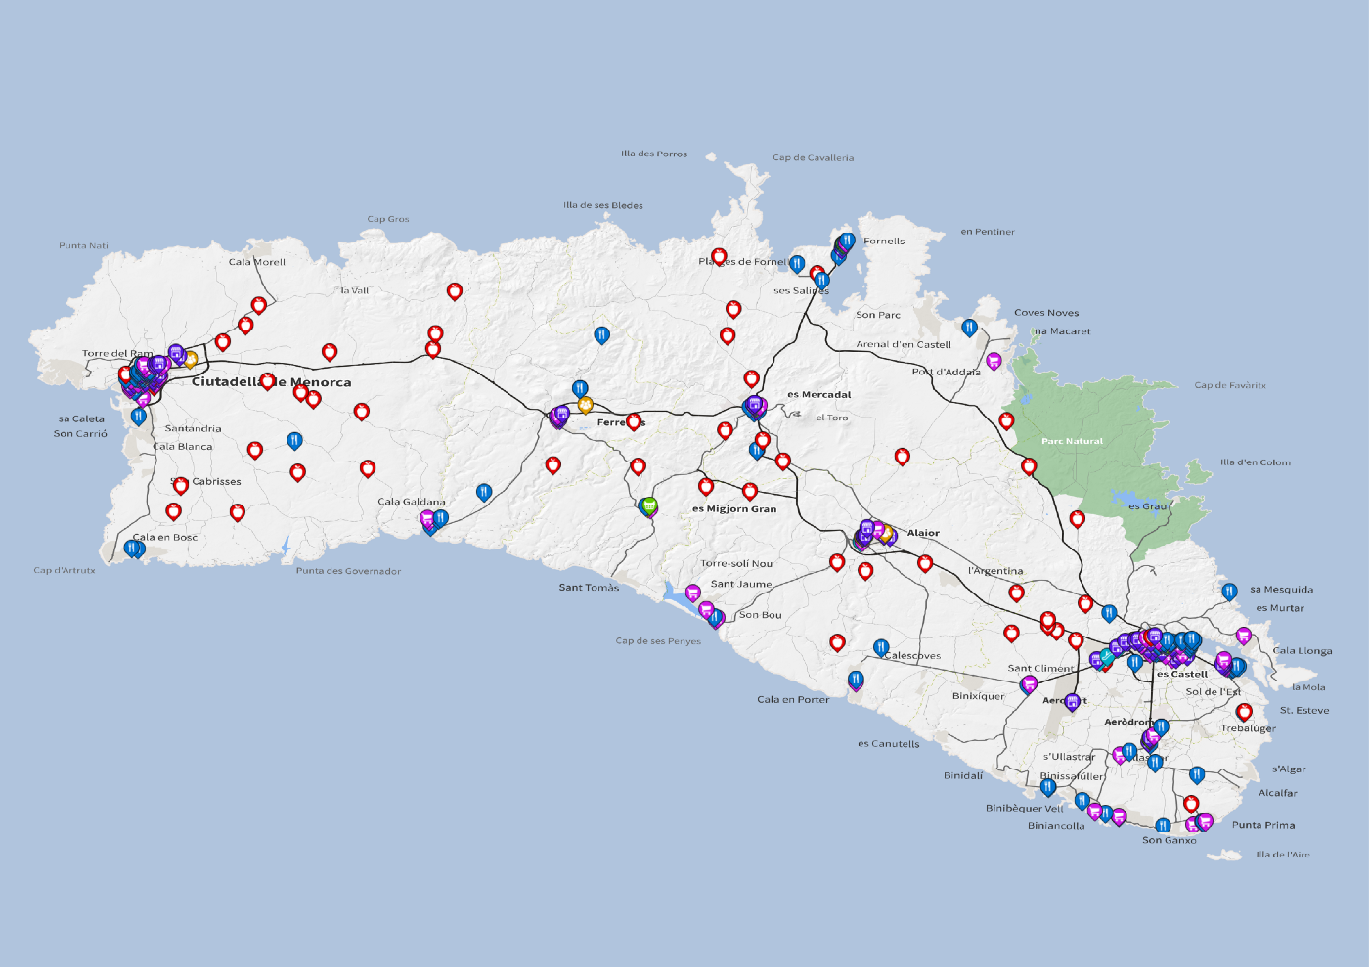The height and width of the screenshot is (967, 1369).
Task: Click the Parc Natural green area label
Action: [1072, 441]
